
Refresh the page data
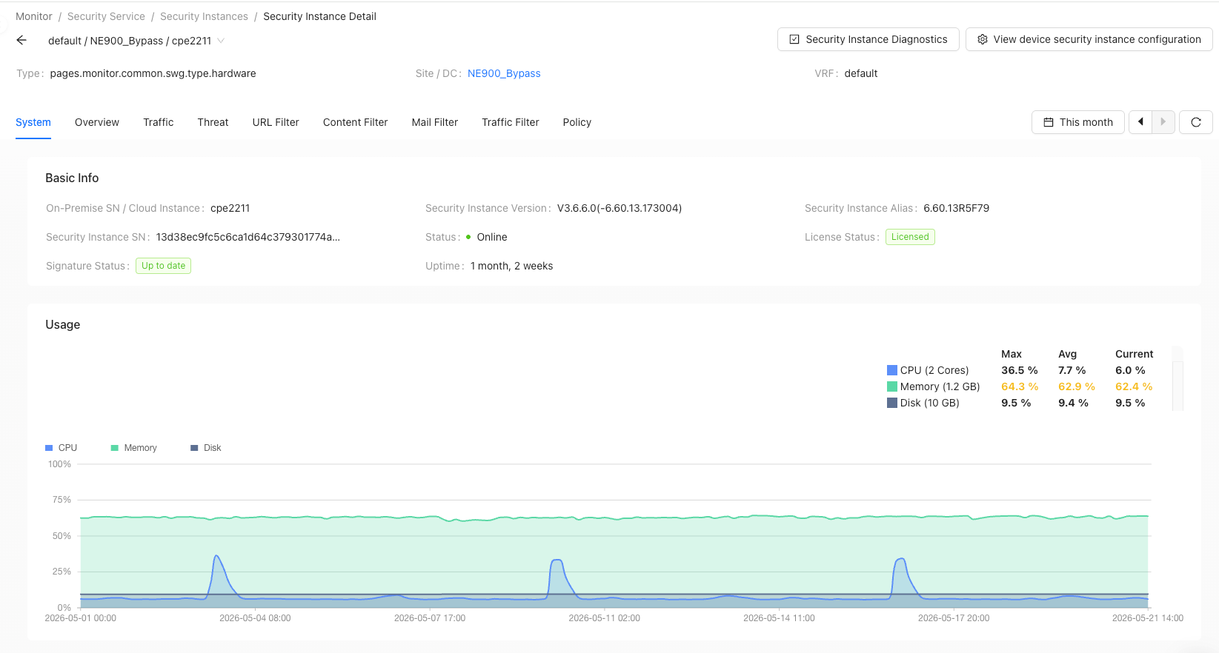coord(1196,122)
